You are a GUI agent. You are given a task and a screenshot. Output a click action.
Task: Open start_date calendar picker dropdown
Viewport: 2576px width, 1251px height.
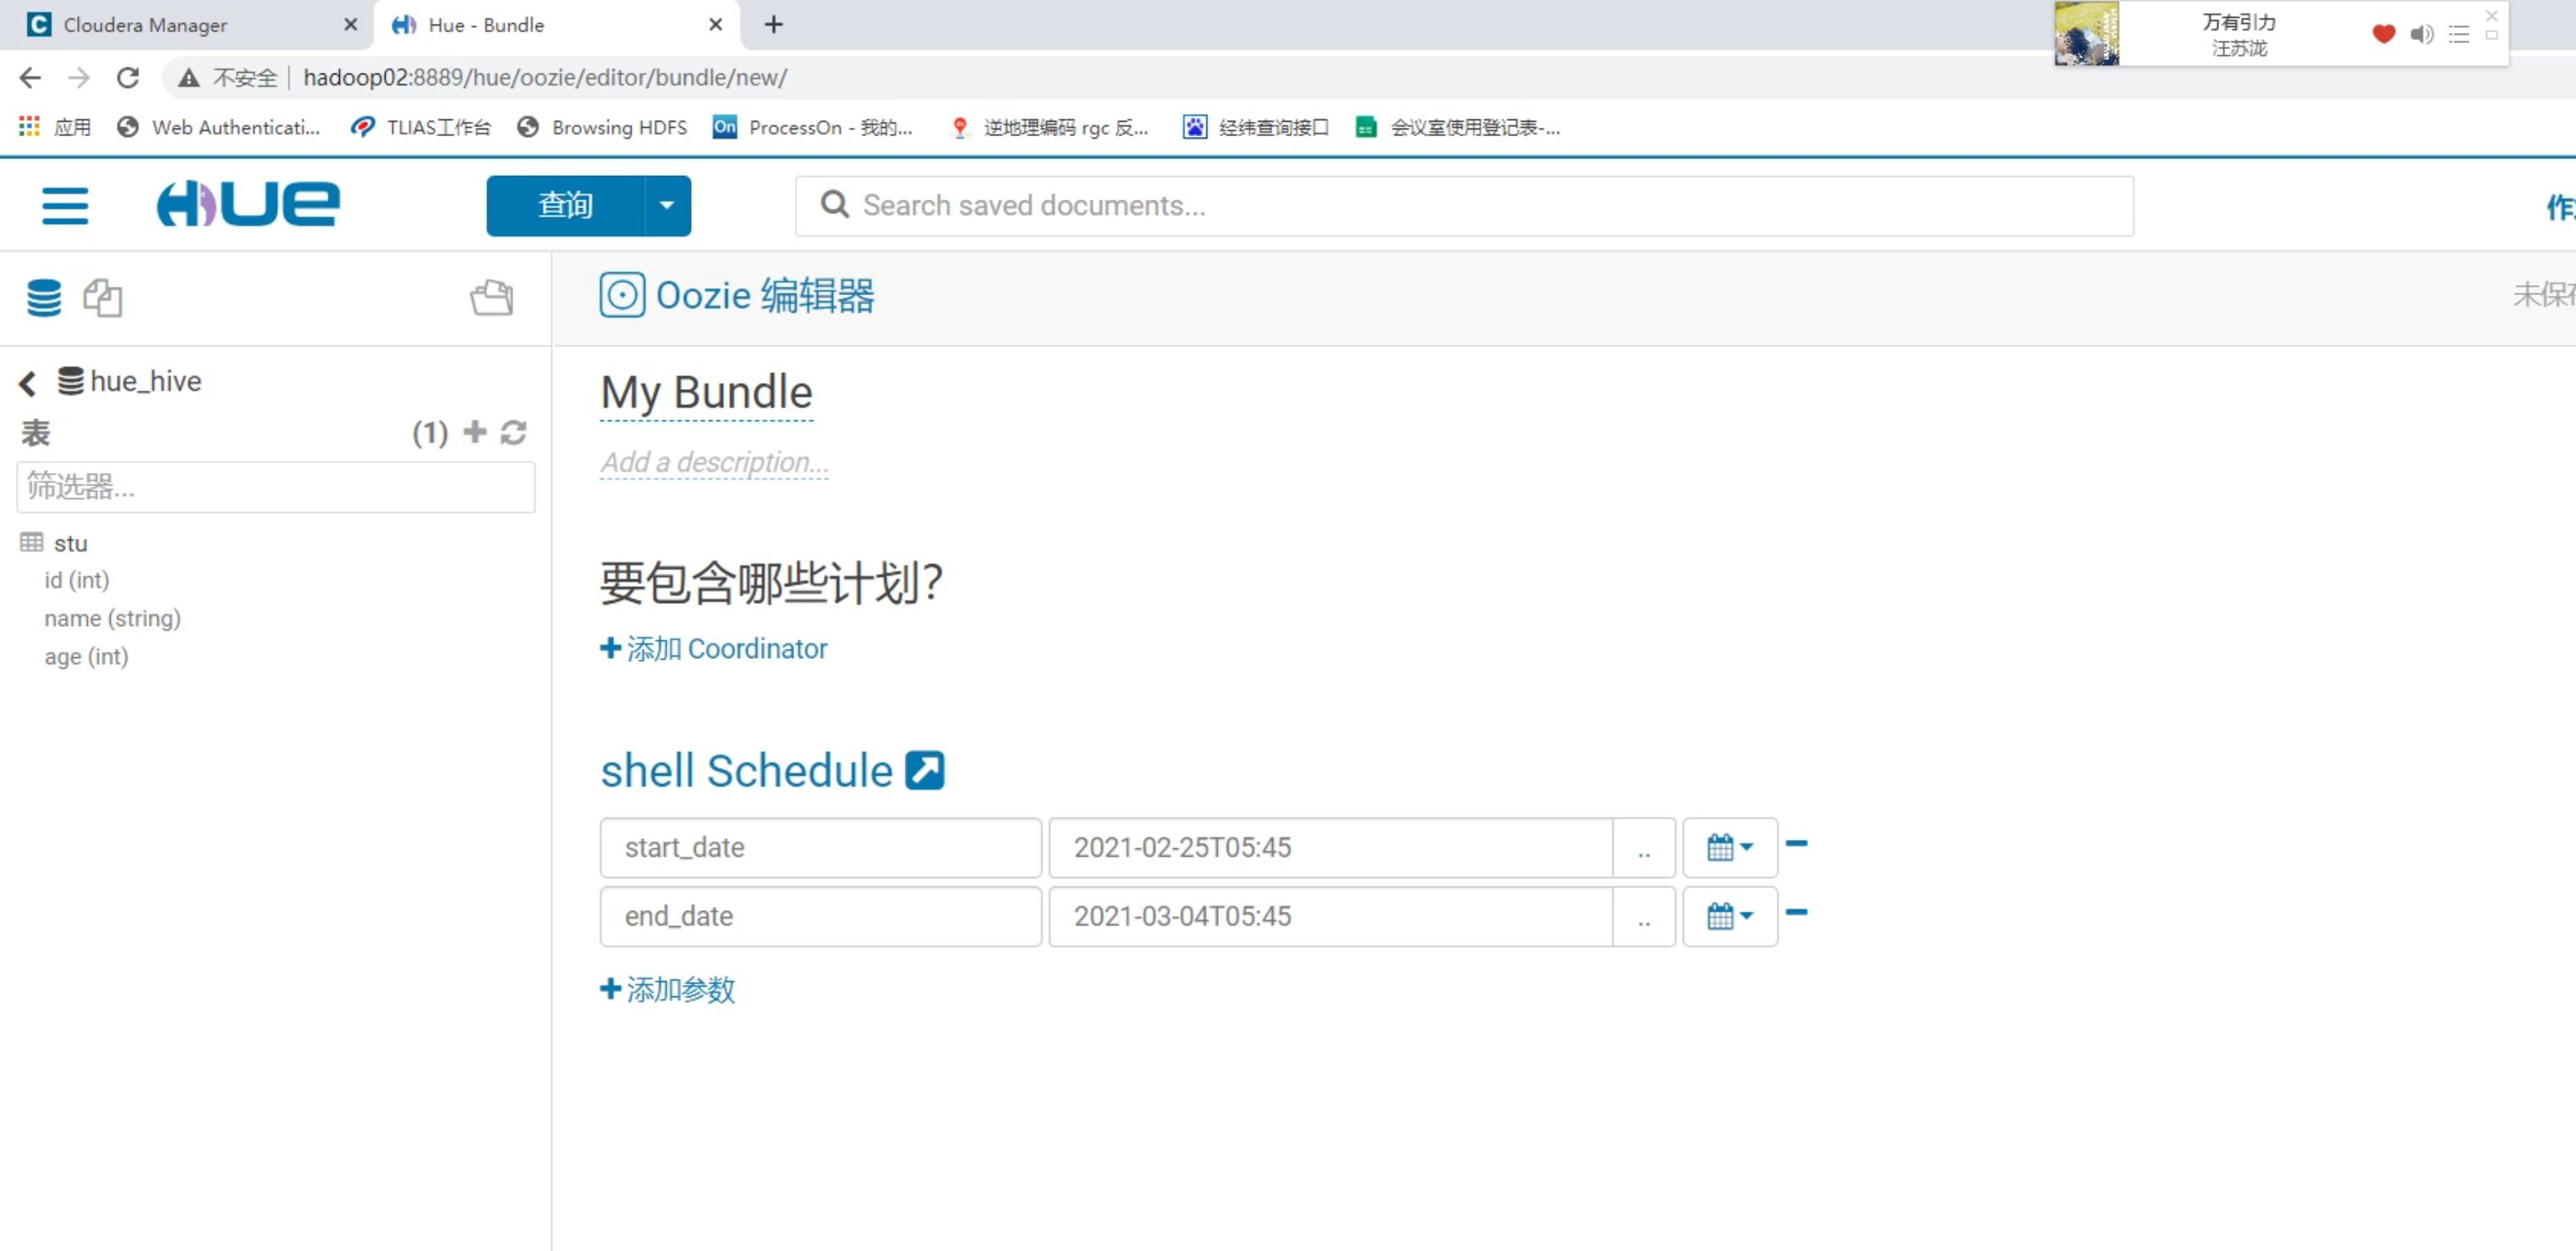(x=1729, y=848)
